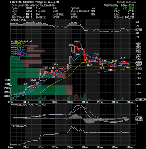Screen dimensions: 146x149
Task: Select the 9.70 price annotation
Action: (34, 88)
